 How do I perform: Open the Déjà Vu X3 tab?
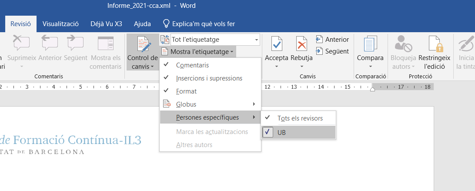pyautogui.click(x=106, y=23)
